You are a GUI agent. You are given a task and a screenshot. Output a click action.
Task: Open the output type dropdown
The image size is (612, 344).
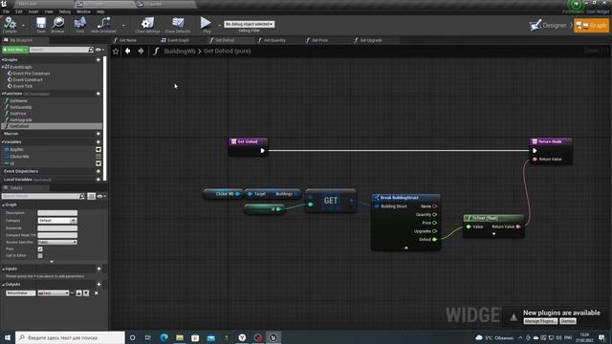click(x=54, y=293)
